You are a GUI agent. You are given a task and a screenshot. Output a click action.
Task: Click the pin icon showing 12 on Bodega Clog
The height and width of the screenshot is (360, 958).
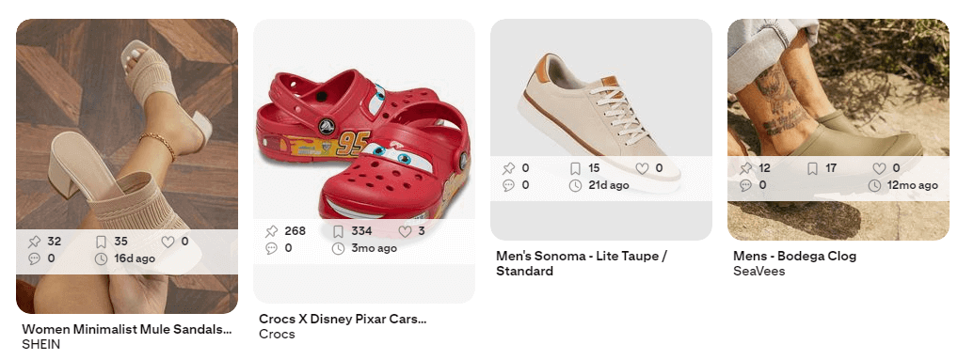[x=745, y=168]
